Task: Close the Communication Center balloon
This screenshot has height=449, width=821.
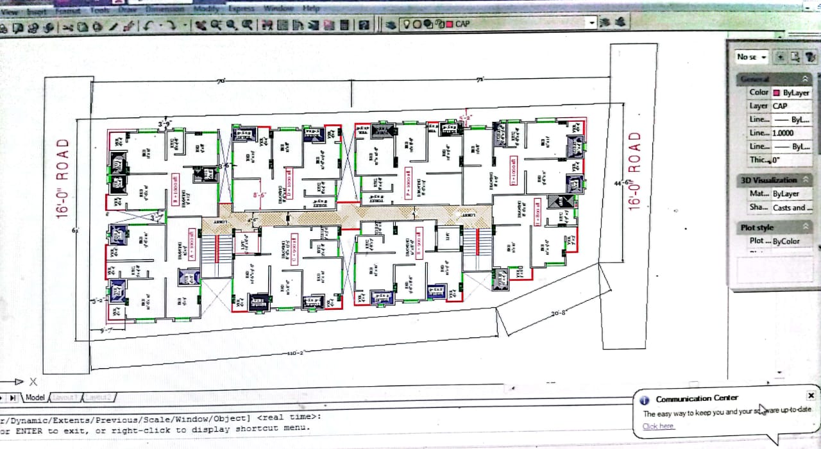Action: click(x=811, y=396)
